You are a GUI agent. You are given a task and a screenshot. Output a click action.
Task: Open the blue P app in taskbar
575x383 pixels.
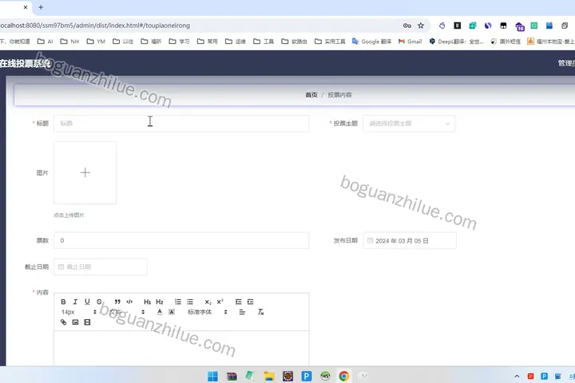pyautogui.click(x=307, y=376)
